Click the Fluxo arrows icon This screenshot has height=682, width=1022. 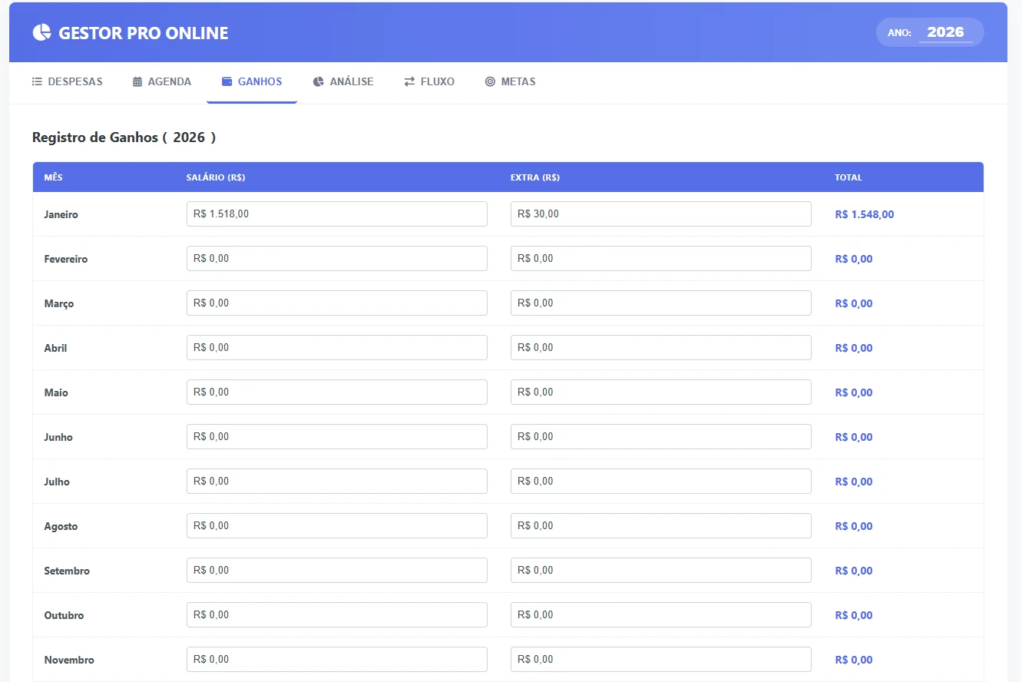(409, 81)
